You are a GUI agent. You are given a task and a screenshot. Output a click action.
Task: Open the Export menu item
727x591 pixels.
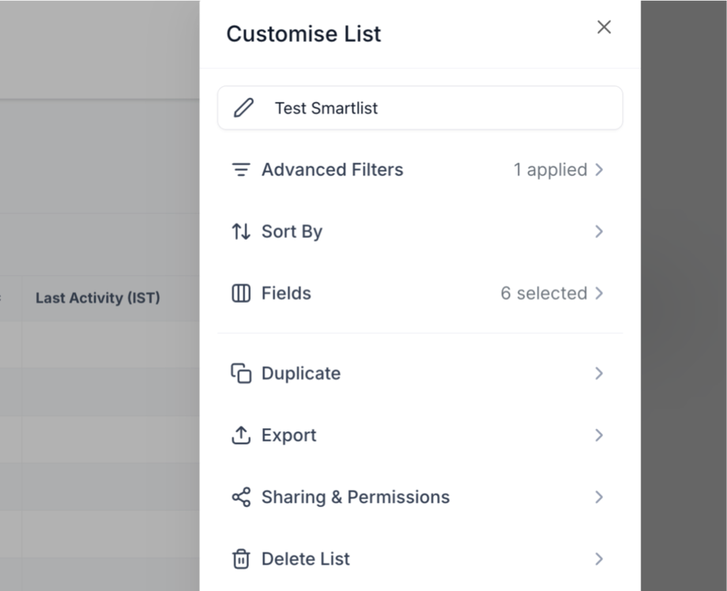pos(289,435)
